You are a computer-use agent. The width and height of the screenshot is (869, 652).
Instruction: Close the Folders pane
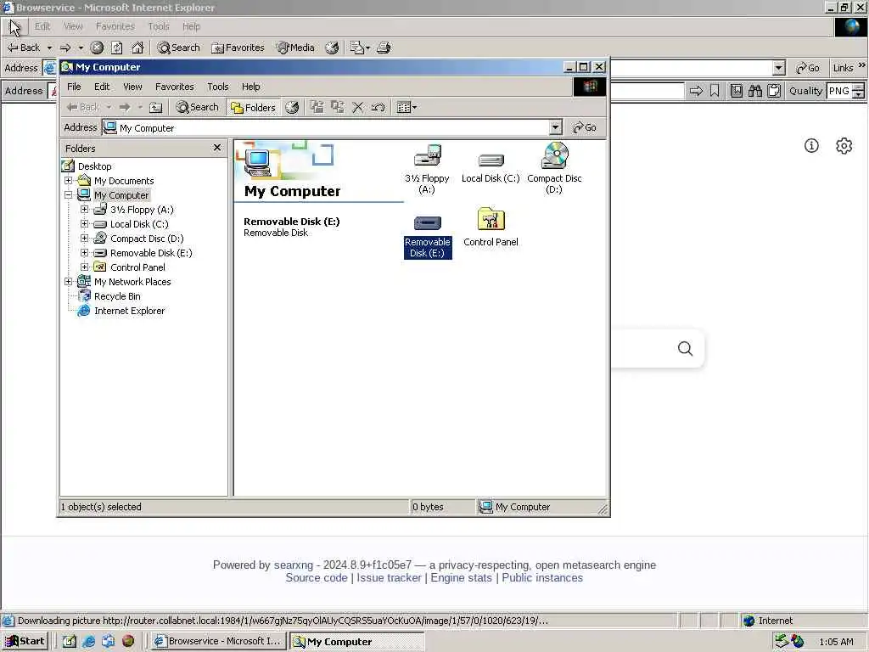click(217, 148)
